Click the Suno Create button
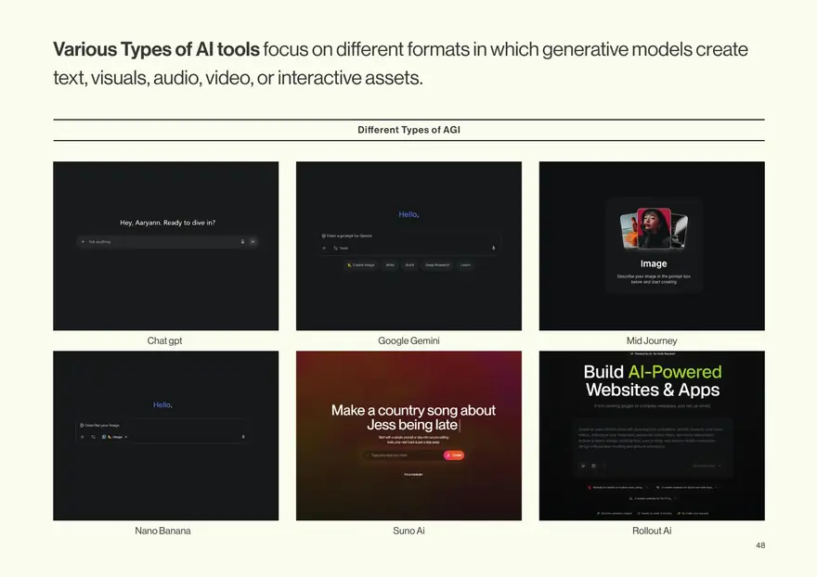This screenshot has height=577, width=817. point(454,455)
